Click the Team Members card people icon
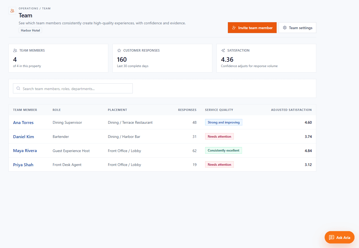Viewport: 359px width, 248px height. coord(15,51)
